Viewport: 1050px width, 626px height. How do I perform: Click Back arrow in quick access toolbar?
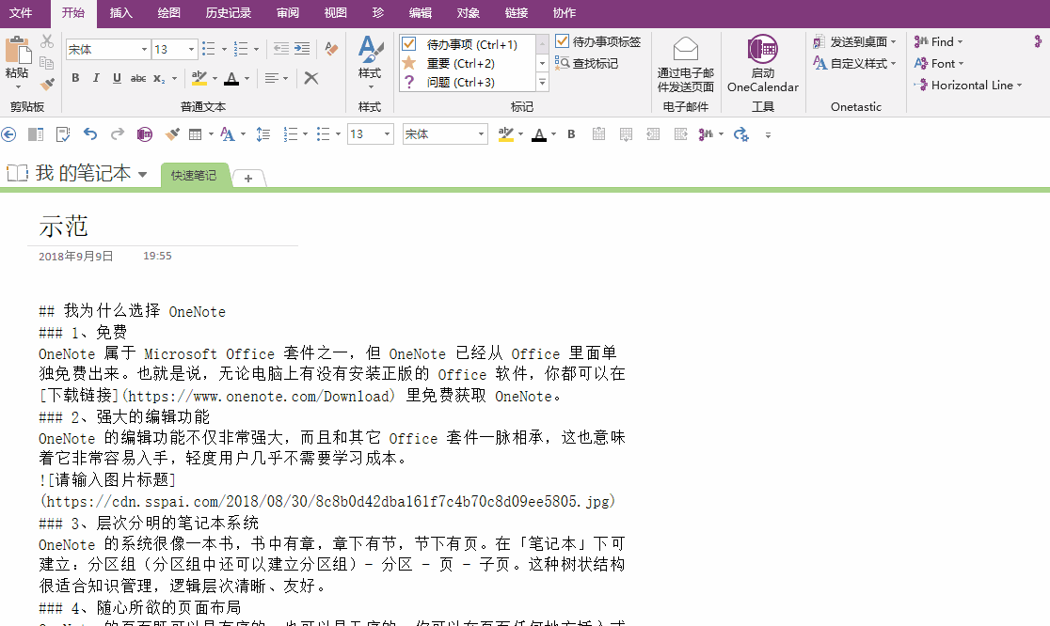(8, 134)
